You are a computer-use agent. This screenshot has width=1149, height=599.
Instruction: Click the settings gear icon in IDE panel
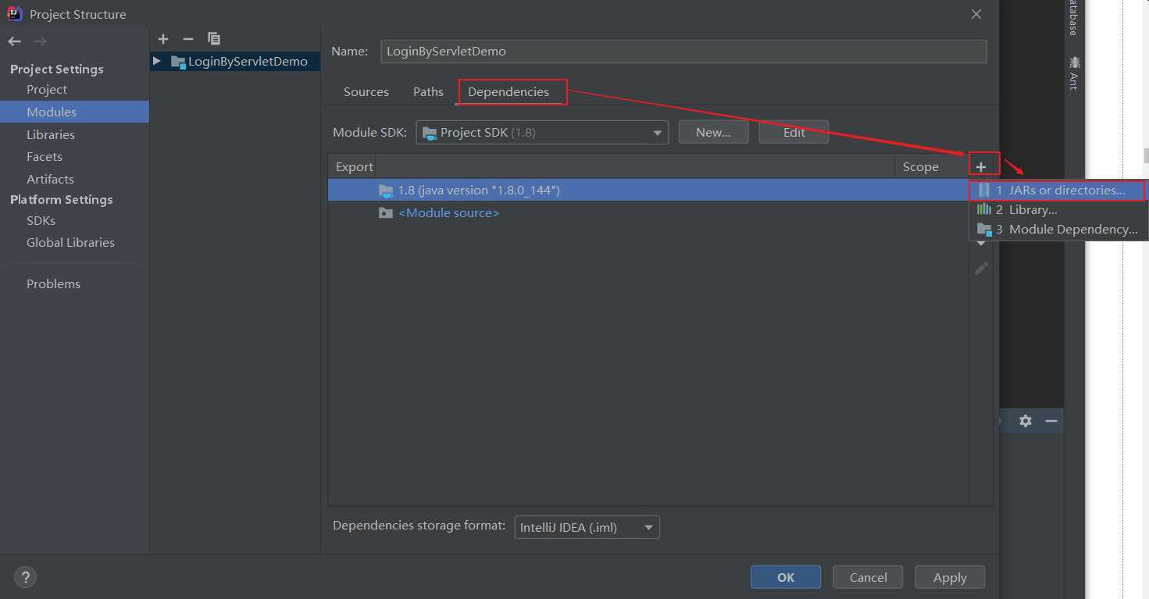pyautogui.click(x=1026, y=421)
